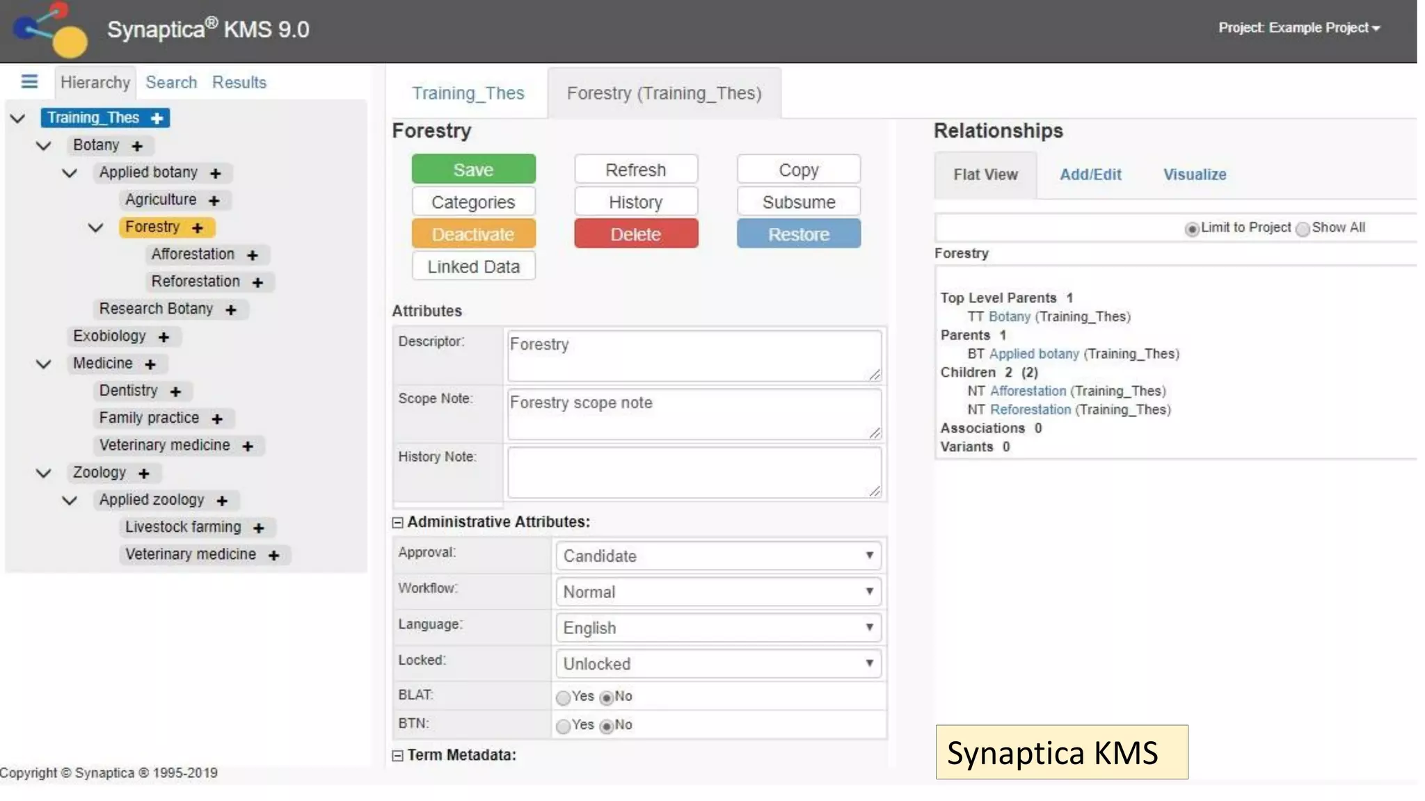Click plus icon beside Zoology
1425x801 pixels.
coord(144,473)
